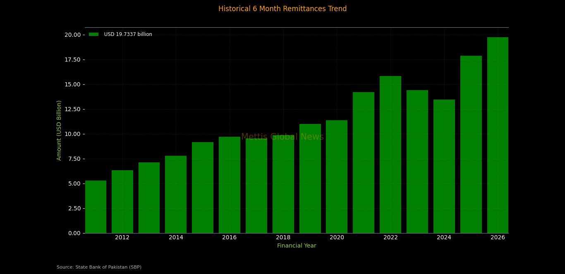Click the 2018 x-axis tick label

[283, 237]
